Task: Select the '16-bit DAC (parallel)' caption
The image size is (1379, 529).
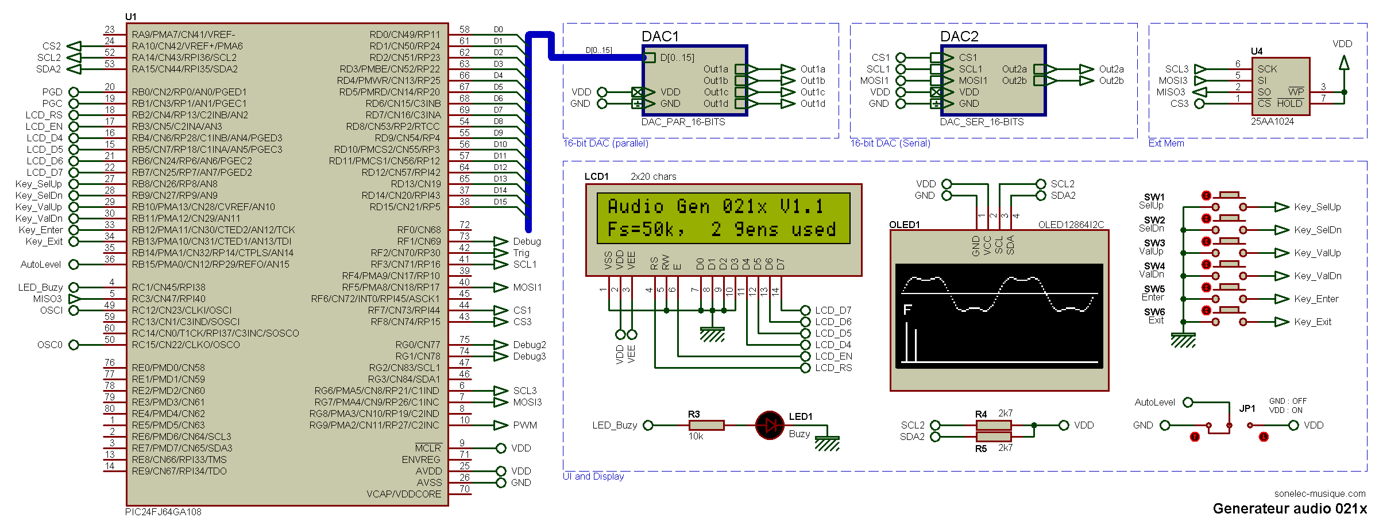Action: 605,143
